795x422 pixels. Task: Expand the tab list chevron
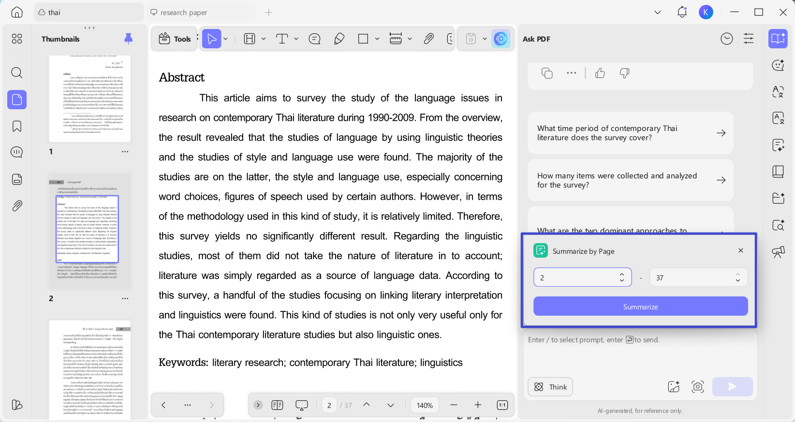pyautogui.click(x=658, y=12)
